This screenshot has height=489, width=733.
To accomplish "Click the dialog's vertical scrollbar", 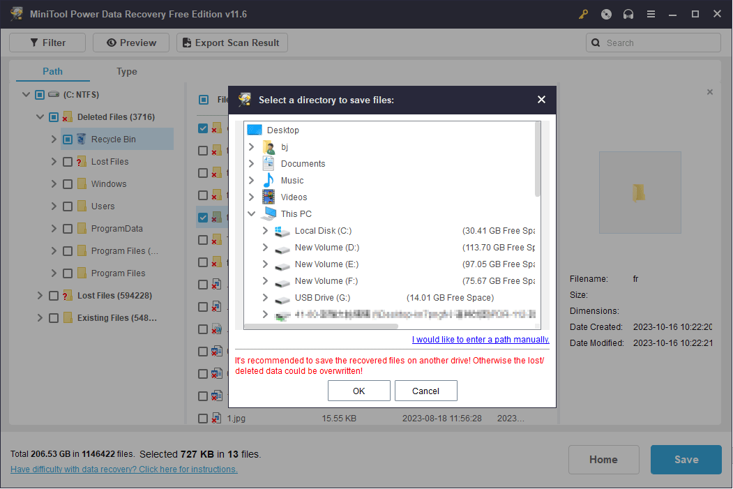I will coord(538,160).
